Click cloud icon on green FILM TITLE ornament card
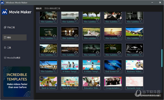164x100 pixels. (x=54, y=36)
